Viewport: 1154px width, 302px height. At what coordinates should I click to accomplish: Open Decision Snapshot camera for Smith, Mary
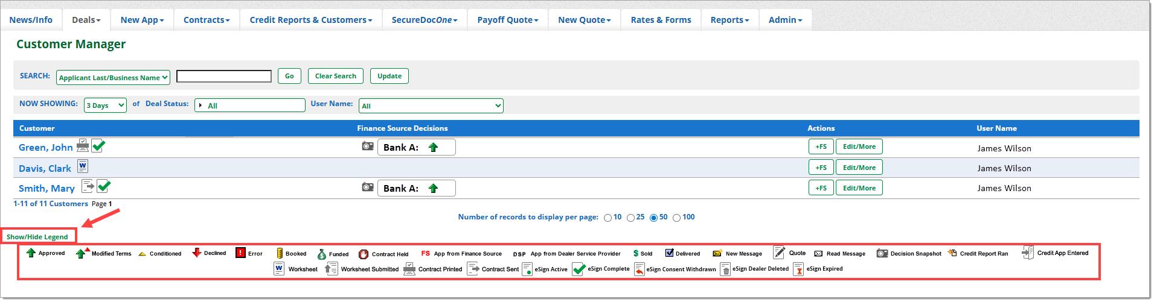(x=367, y=187)
